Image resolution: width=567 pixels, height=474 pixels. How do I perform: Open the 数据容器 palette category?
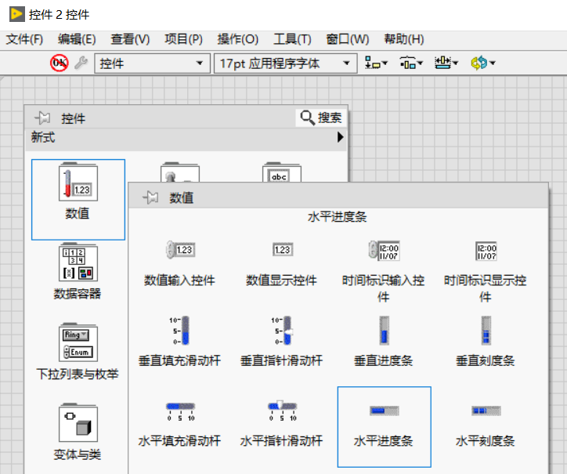tap(78, 271)
